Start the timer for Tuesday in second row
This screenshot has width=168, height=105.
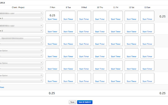pos(68,32)
